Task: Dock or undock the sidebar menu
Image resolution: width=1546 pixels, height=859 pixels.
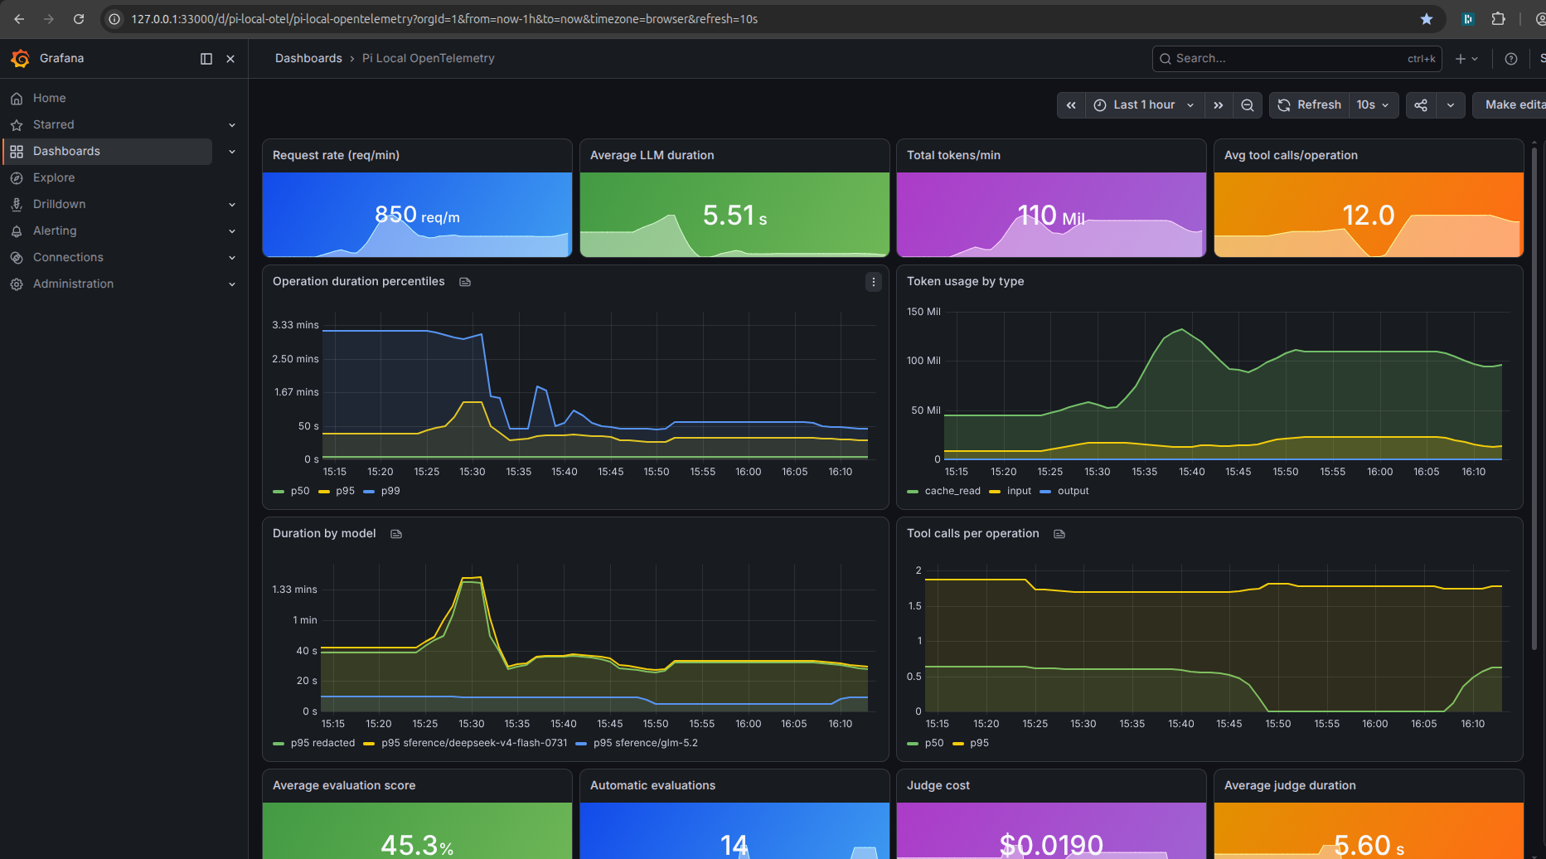Action: tap(206, 59)
